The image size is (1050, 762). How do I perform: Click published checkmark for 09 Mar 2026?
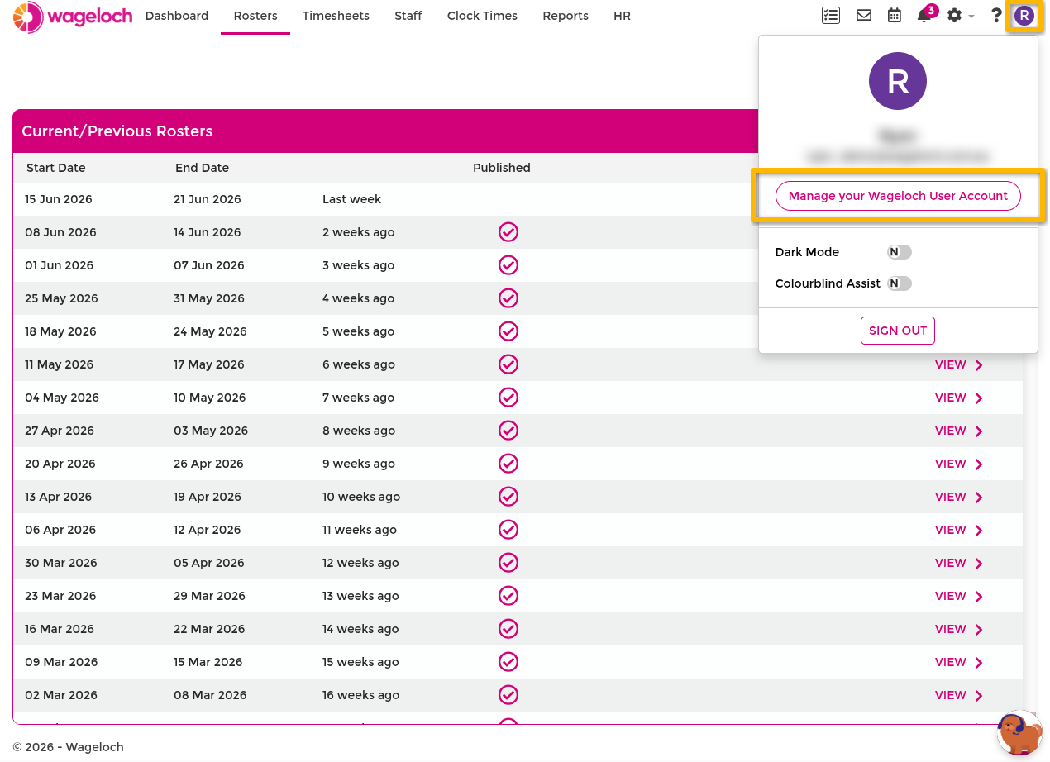tap(508, 662)
